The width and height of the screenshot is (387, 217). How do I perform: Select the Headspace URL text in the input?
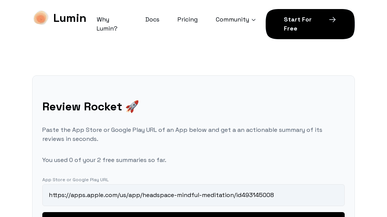[x=161, y=195]
